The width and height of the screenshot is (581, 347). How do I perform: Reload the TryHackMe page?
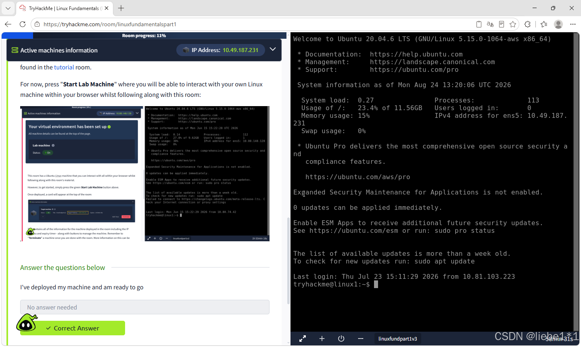(23, 24)
